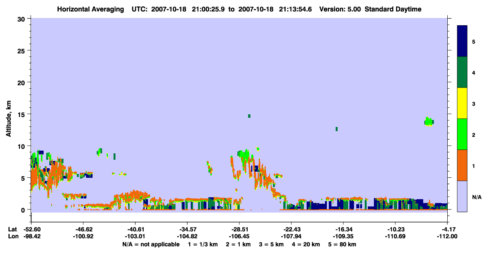Click longitude value -100.92
This screenshot has height=255, width=497.
click(83, 237)
